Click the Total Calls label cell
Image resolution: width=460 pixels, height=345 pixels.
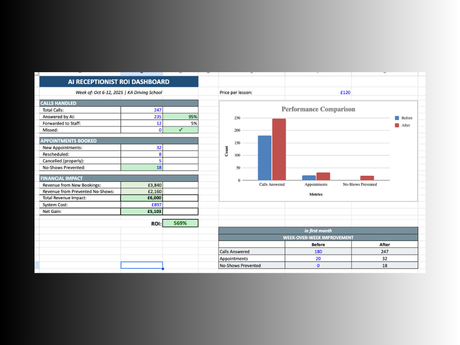(x=80, y=110)
